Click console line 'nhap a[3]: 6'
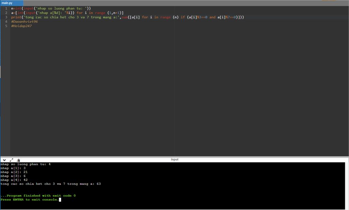 click(x=13, y=176)
